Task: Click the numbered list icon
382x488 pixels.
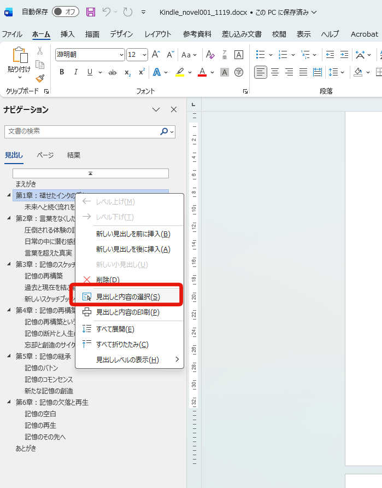Action: click(283, 55)
